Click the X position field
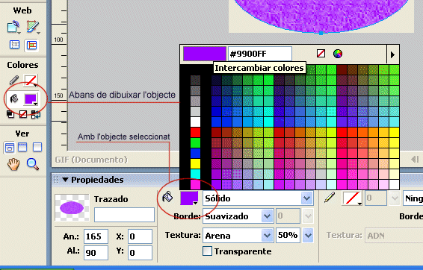The width and height of the screenshot is (423, 270). coord(140,236)
